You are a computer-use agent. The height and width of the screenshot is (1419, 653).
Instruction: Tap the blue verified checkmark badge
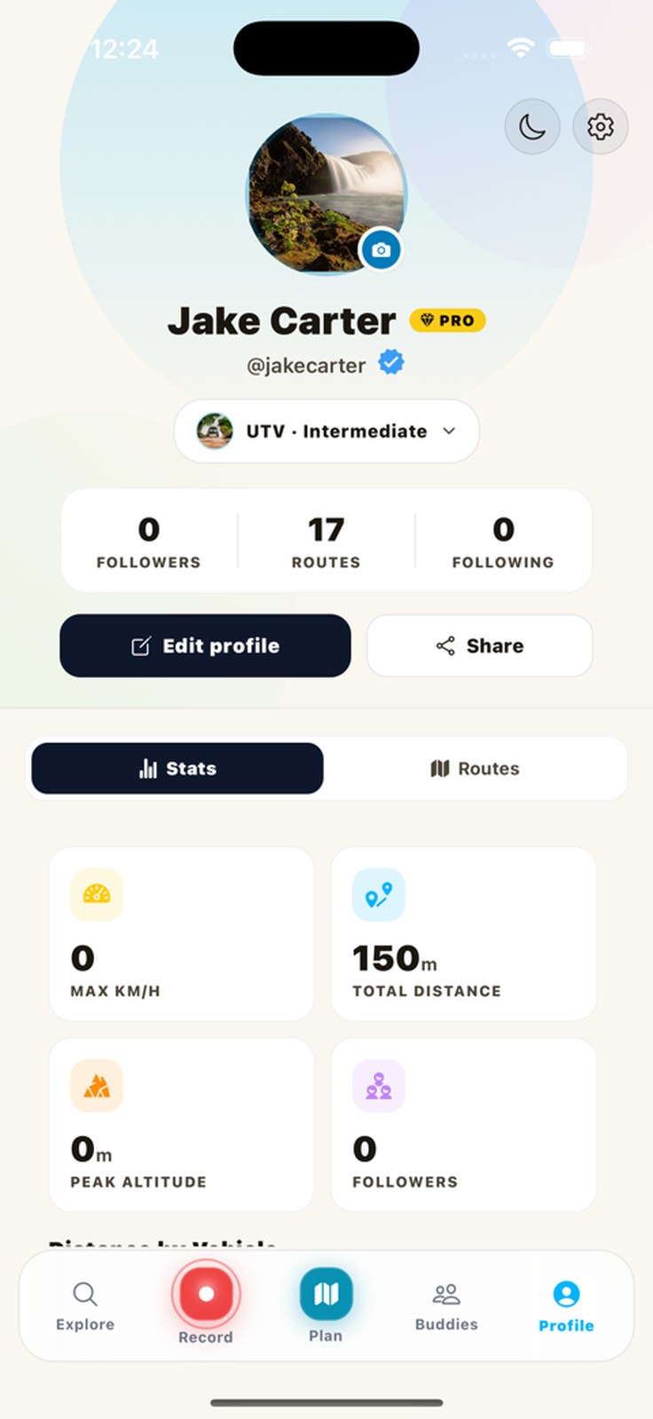(391, 362)
